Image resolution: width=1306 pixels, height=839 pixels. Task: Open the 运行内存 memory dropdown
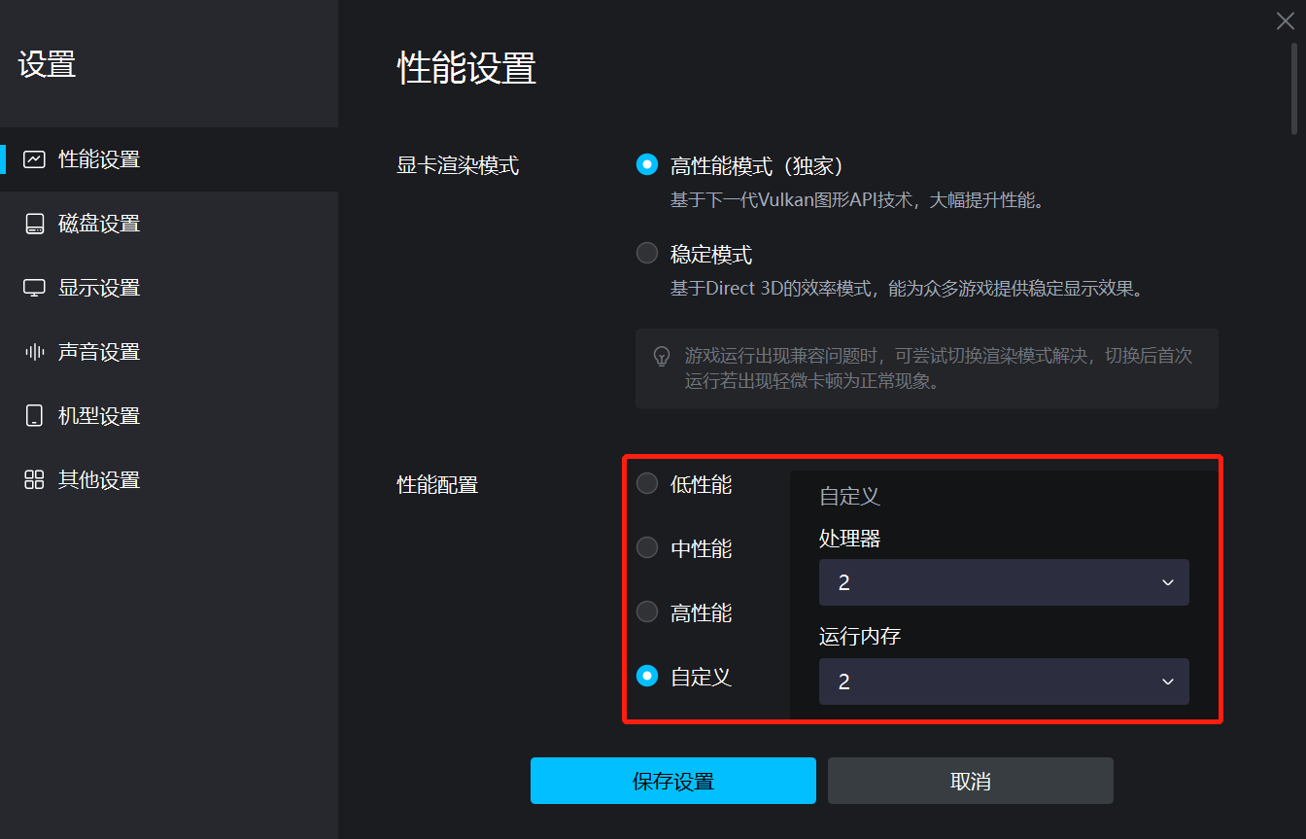(1003, 682)
